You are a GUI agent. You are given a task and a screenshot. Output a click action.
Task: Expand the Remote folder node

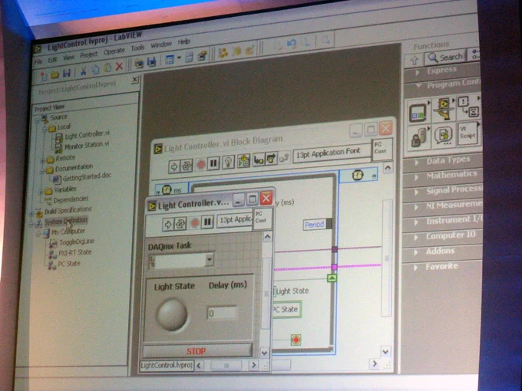pyautogui.click(x=42, y=160)
